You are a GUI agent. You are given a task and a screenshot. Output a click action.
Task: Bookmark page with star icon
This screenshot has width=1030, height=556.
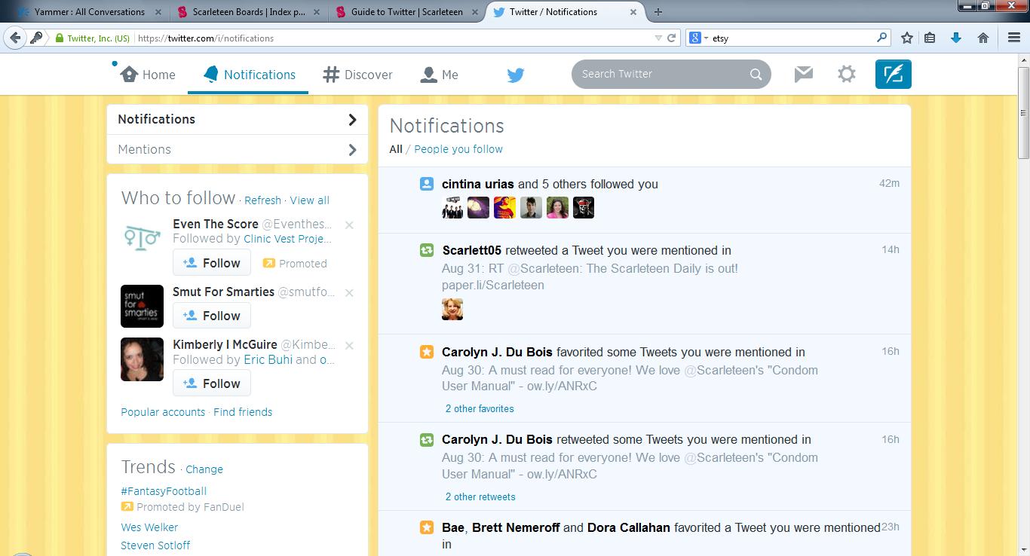click(x=907, y=38)
